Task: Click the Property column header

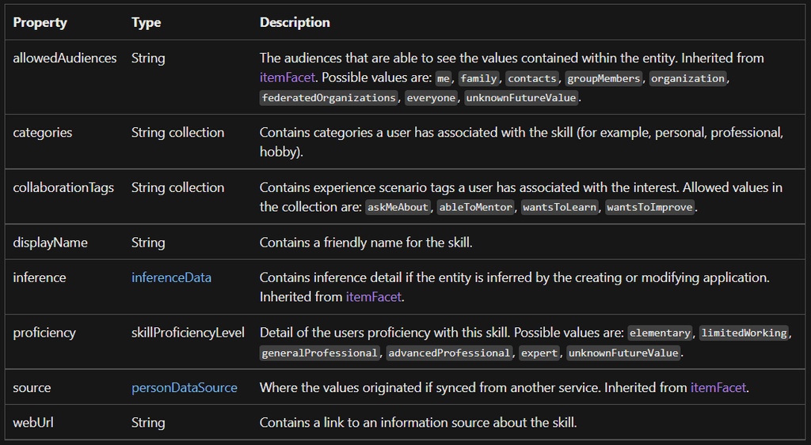Action: (40, 23)
